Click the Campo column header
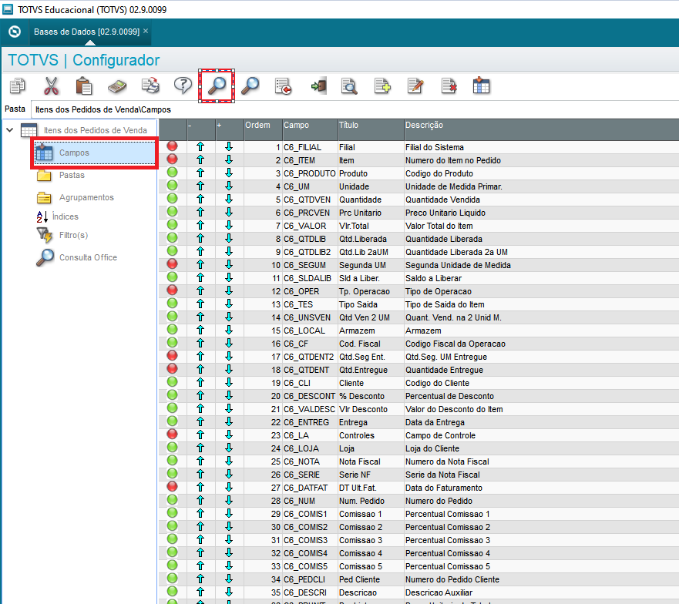This screenshot has width=679, height=604. pos(310,129)
